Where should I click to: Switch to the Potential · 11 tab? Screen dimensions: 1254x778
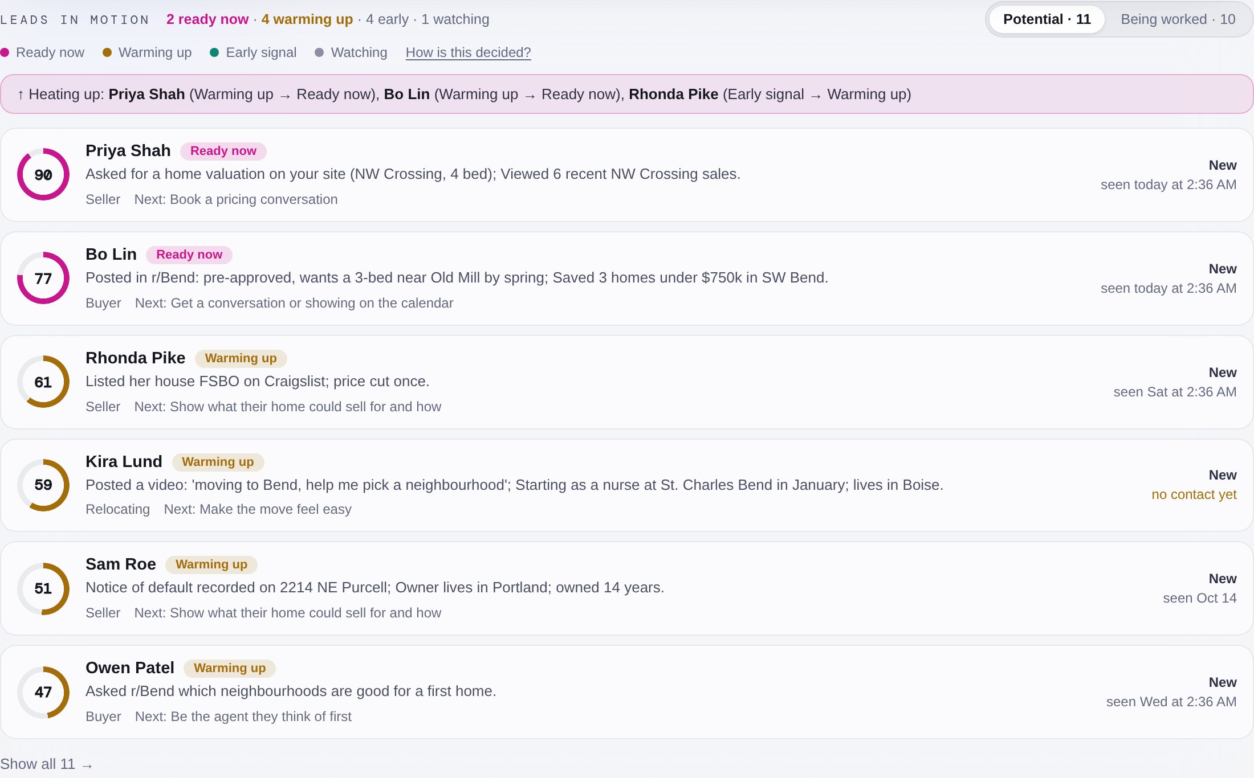[1047, 19]
